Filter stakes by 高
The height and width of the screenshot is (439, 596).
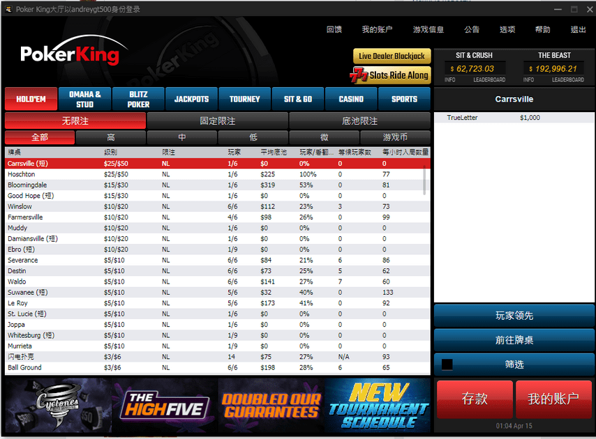(x=111, y=137)
